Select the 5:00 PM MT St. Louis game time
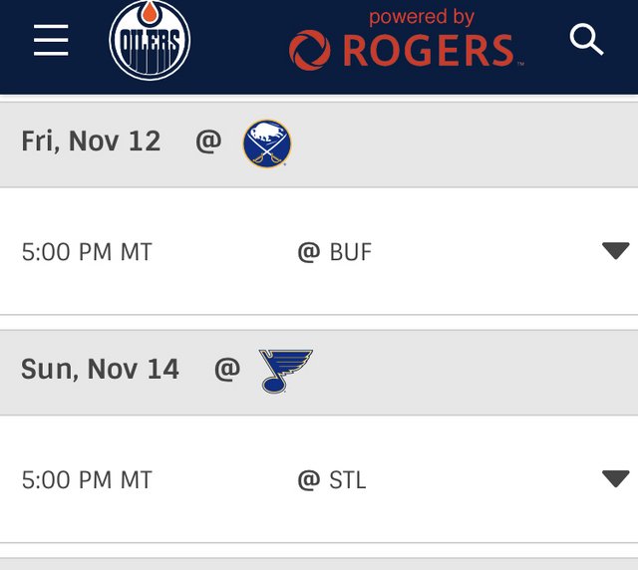The width and height of the screenshot is (638, 570). click(87, 479)
